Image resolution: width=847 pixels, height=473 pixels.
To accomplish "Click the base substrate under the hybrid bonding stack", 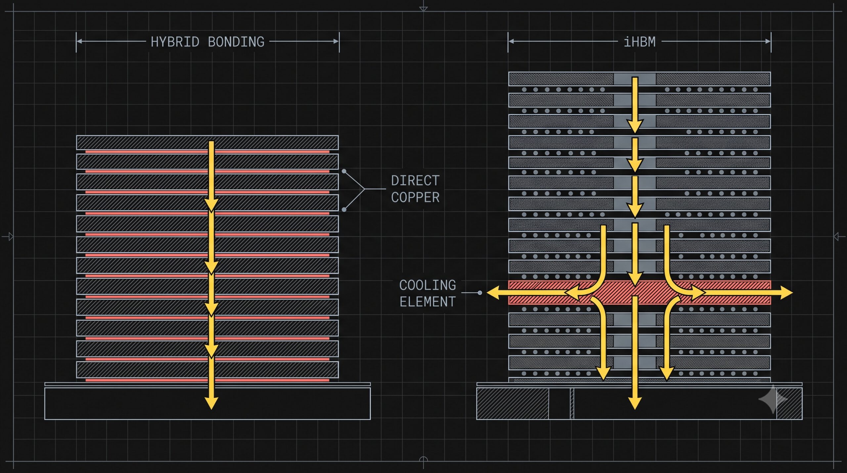I will click(207, 403).
